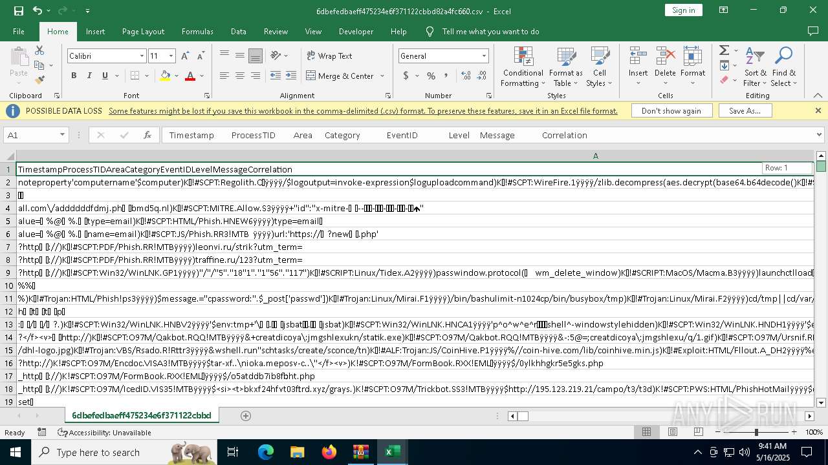
Task: Open Conditional Formatting menu
Action: coord(523,67)
